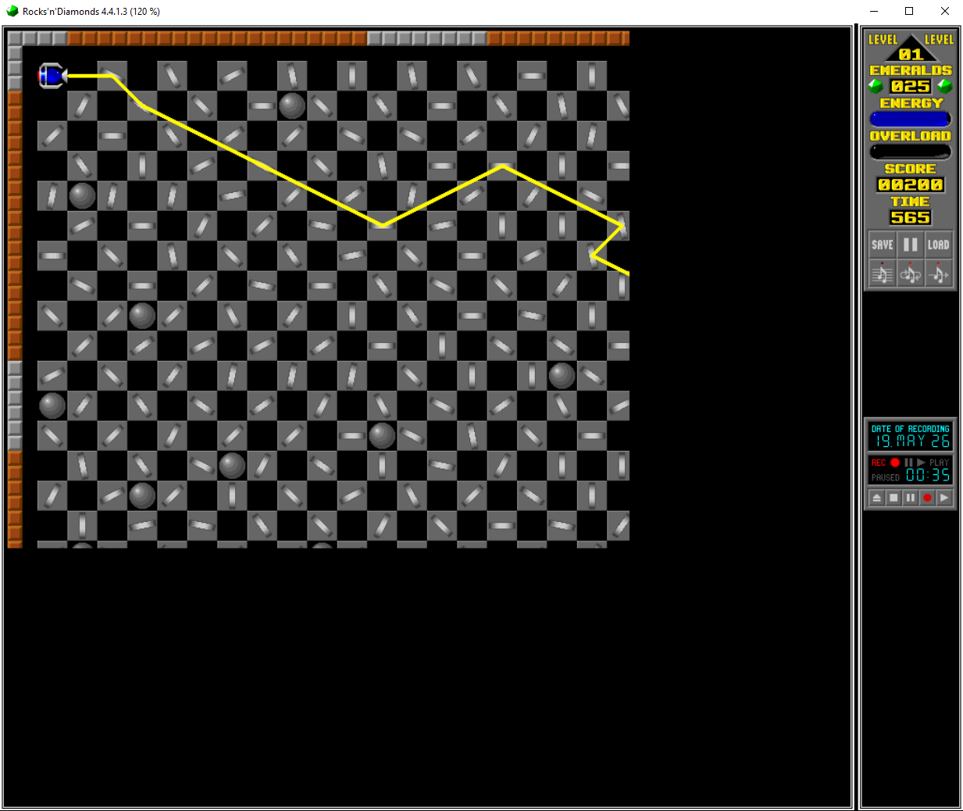The image size is (963, 811).
Task: Click the red record tape button
Action: [x=927, y=498]
